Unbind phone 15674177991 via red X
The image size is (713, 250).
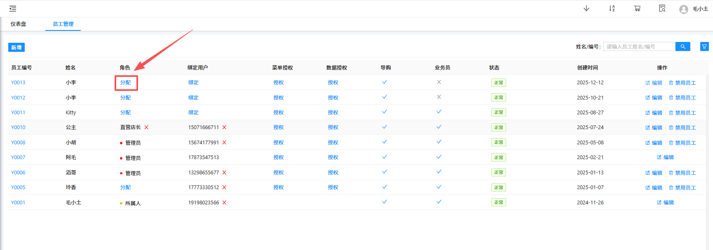(224, 143)
